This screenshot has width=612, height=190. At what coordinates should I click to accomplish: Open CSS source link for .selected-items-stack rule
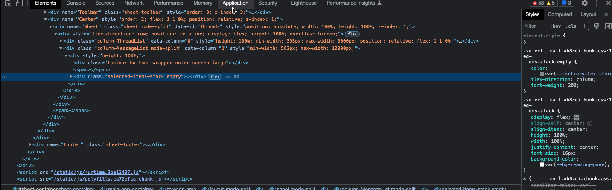(x=580, y=100)
